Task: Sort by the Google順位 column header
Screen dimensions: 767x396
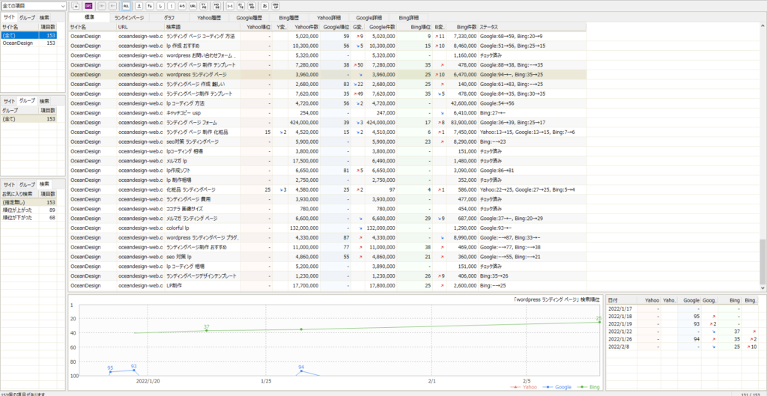Action: click(x=336, y=27)
